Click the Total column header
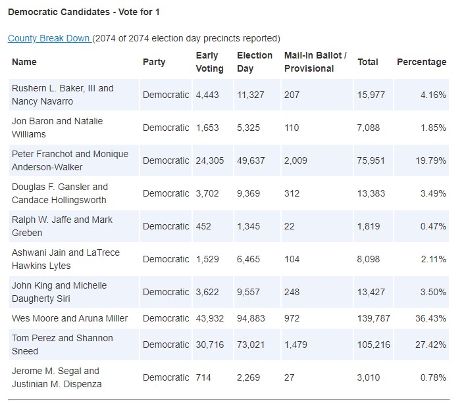The image size is (464, 403). point(368,62)
